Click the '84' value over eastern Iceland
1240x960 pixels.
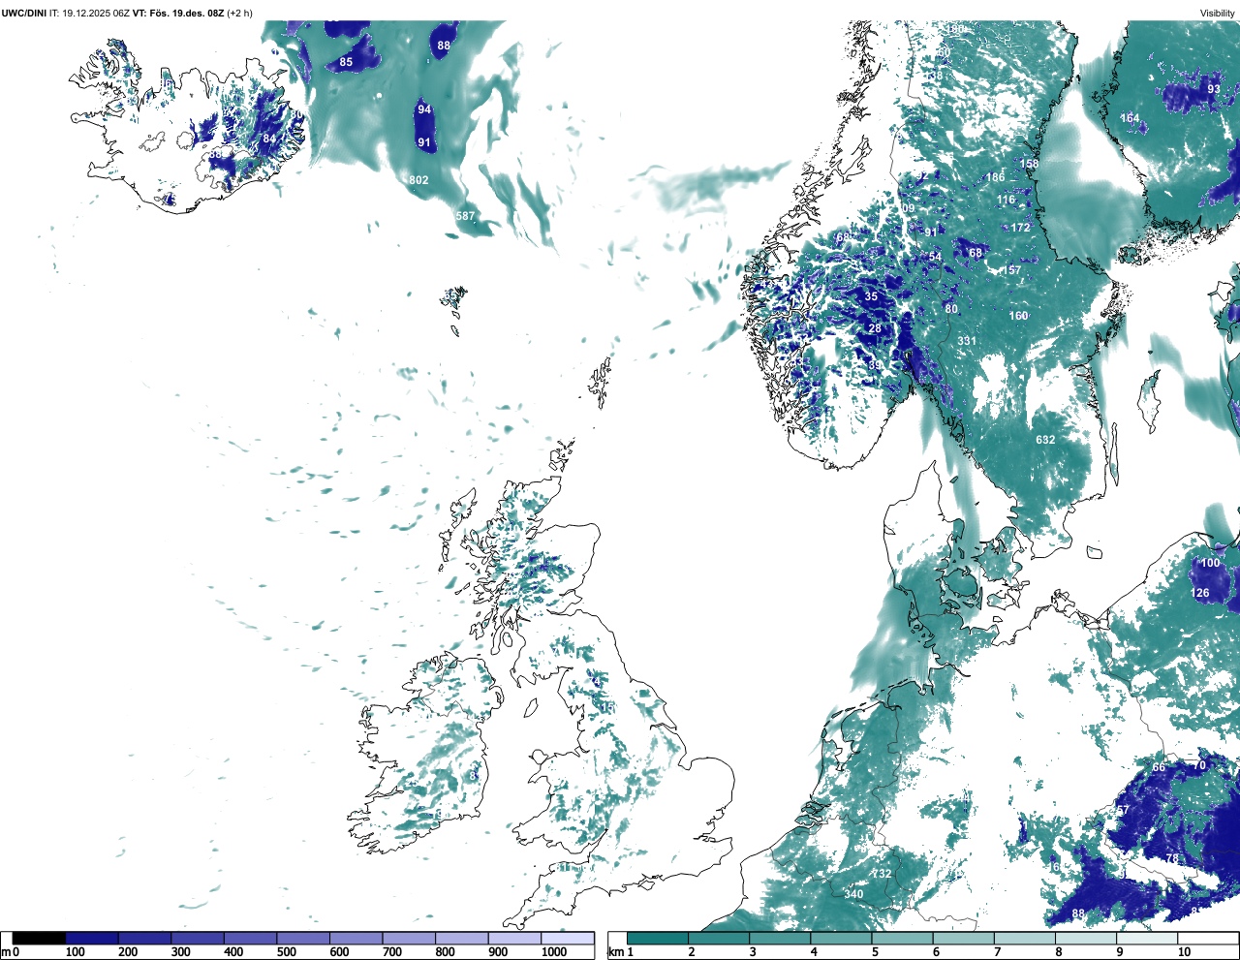269,139
